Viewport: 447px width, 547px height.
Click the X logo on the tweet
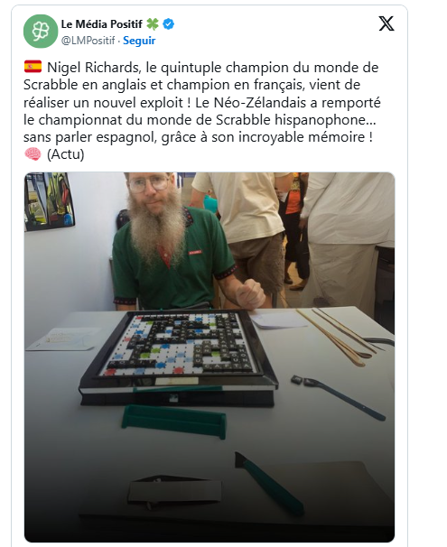(386, 23)
